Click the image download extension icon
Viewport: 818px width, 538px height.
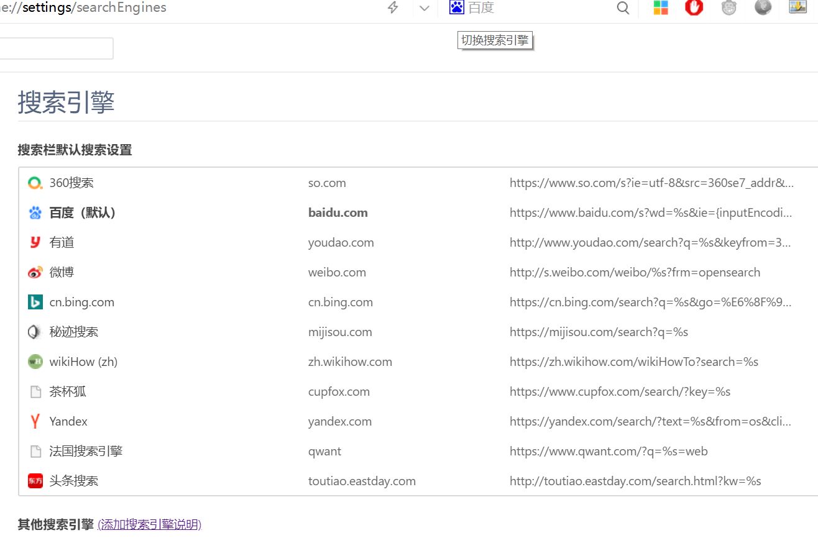pyautogui.click(x=797, y=7)
